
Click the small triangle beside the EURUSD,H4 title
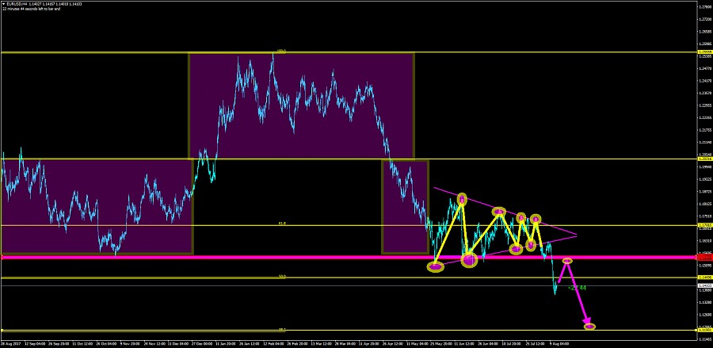[x=3, y=4]
